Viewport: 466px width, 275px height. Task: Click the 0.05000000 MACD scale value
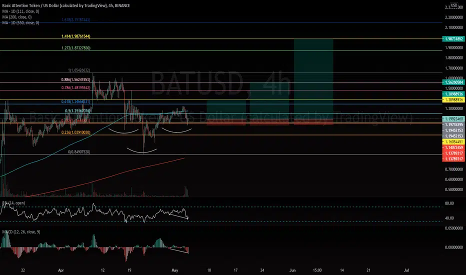point(454,228)
